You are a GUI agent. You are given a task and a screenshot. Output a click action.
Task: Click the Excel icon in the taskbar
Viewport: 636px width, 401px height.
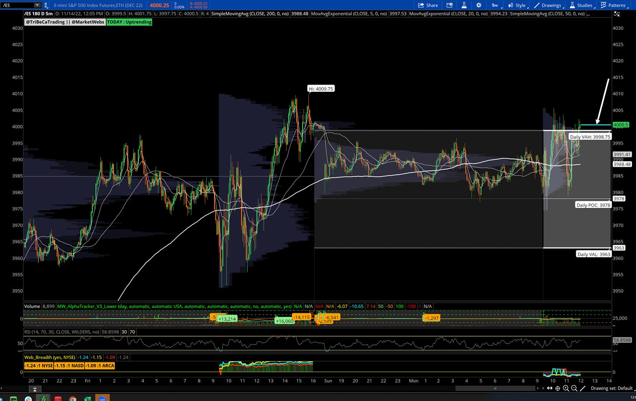[87, 398]
